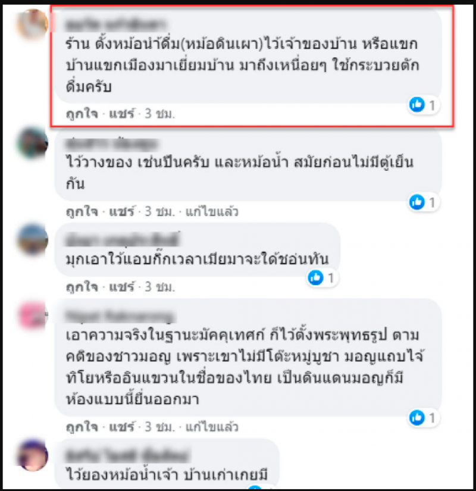Click "แชร์" under the red-highlighted comment

coord(122,114)
